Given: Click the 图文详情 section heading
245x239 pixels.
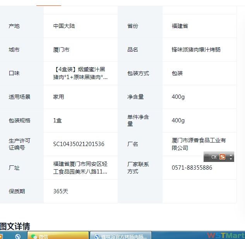Looking at the screenshot, I should click(15, 226).
